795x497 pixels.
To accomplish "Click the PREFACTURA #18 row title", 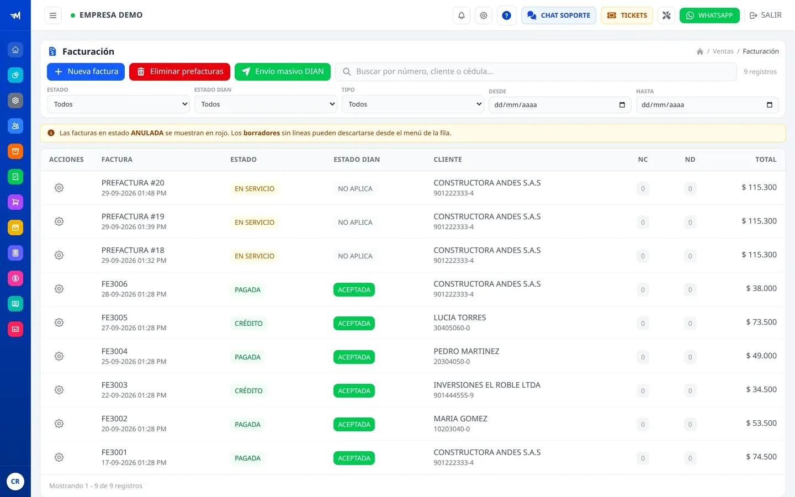I will pos(133,250).
